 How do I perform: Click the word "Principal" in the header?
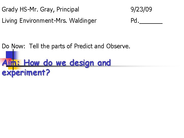point(68,10)
